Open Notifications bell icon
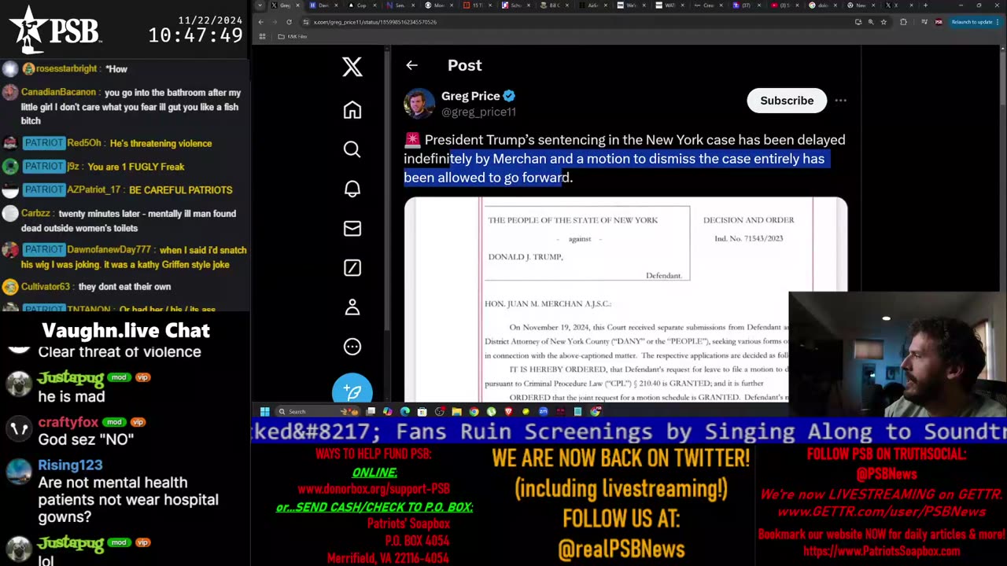Image resolution: width=1007 pixels, height=566 pixels. tap(352, 189)
